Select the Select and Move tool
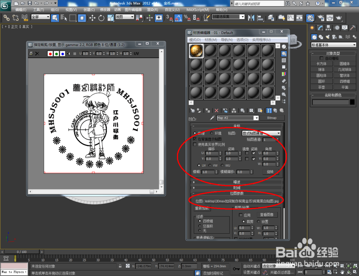Viewport: 359px width, 276px height. [x=93, y=18]
